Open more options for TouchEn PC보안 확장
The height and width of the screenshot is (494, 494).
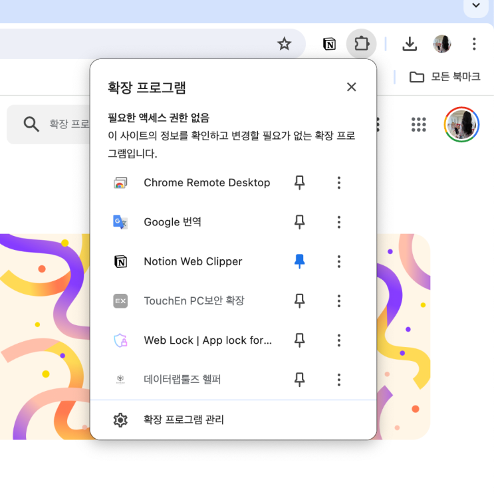339,301
